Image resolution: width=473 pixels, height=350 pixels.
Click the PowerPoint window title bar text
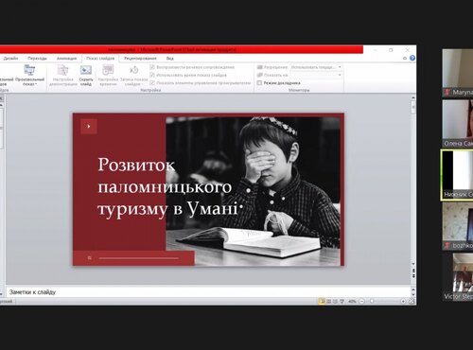click(172, 49)
